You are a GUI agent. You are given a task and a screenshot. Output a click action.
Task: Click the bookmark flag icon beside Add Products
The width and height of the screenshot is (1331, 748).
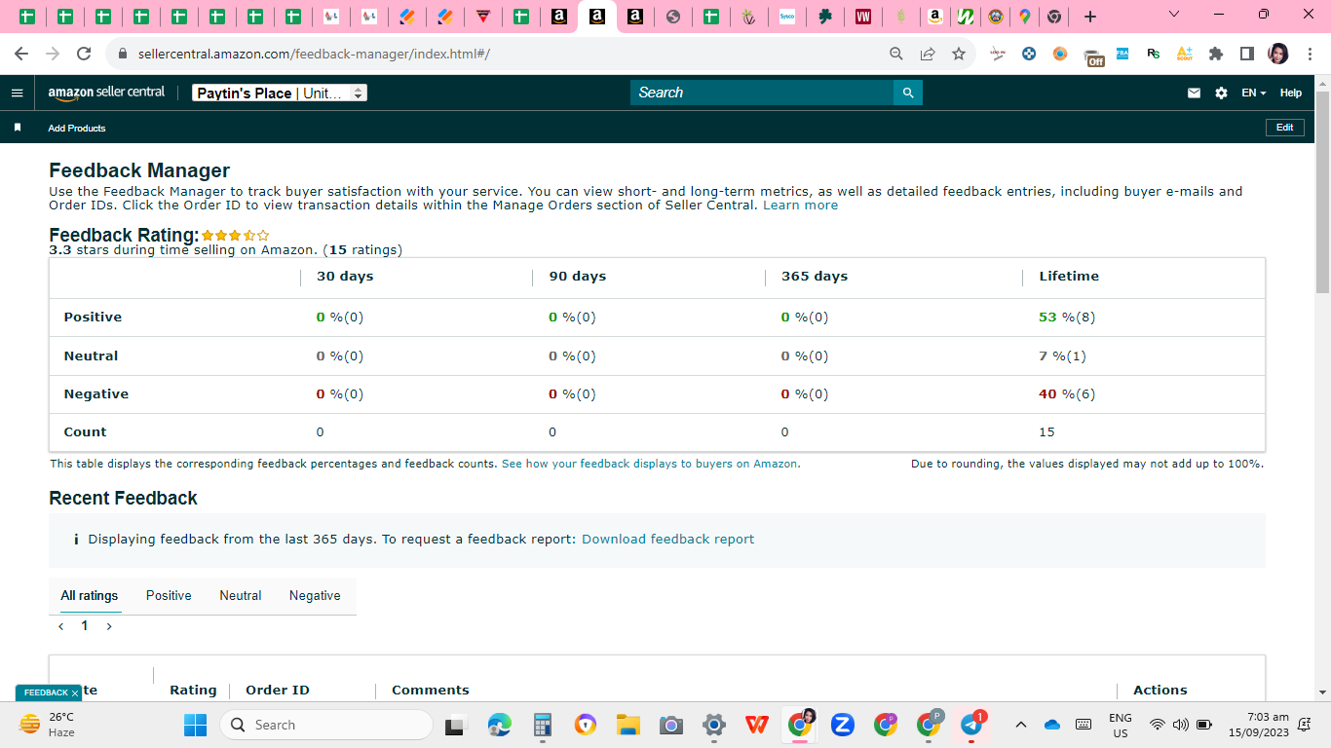pyautogui.click(x=18, y=128)
